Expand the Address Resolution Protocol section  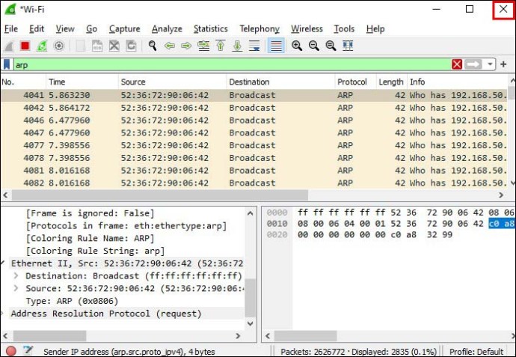point(4,314)
